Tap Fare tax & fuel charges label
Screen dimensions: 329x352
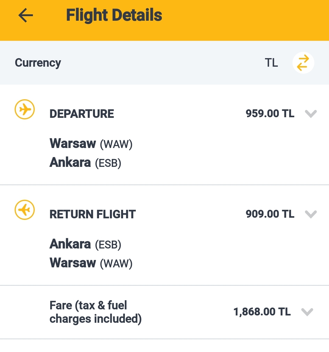coord(96,312)
